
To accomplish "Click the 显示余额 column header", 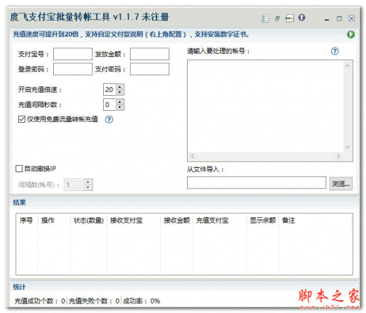I will tap(263, 220).
